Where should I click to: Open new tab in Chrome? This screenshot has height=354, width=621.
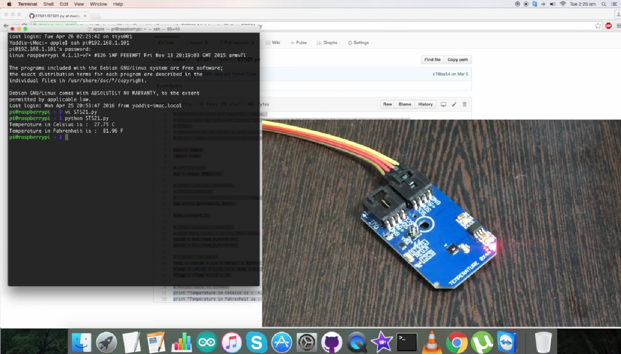(95, 16)
